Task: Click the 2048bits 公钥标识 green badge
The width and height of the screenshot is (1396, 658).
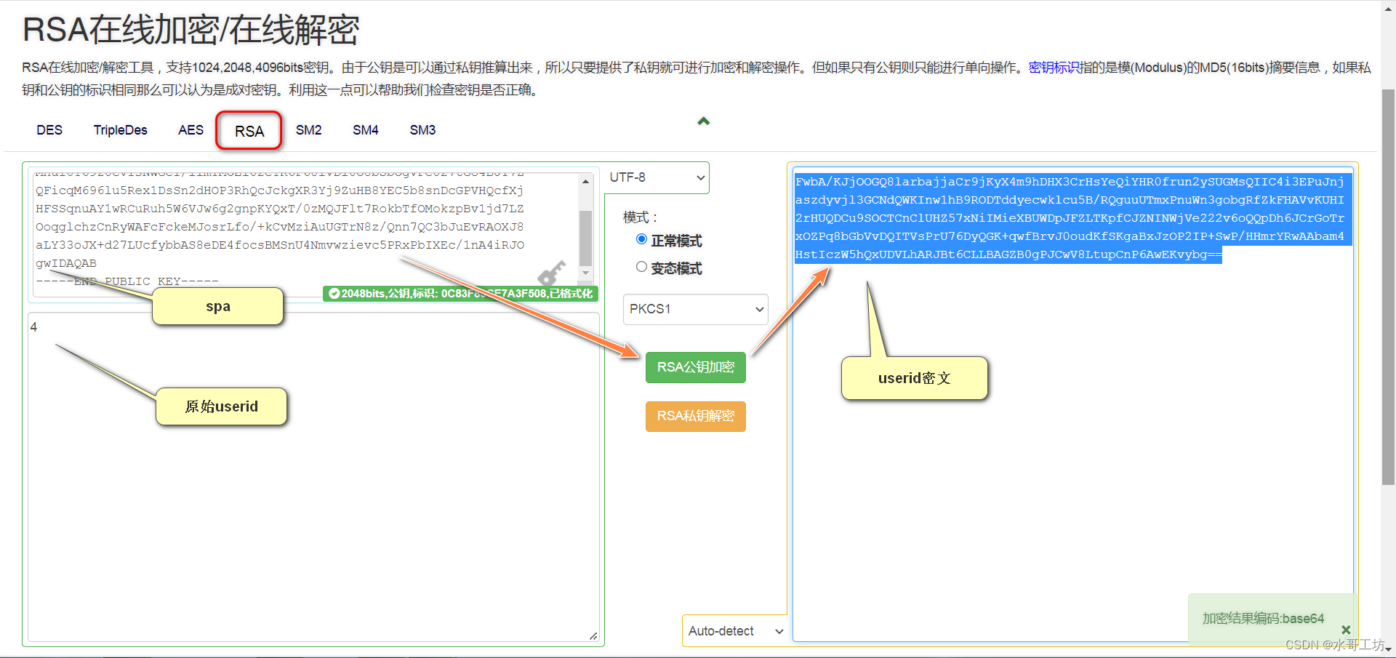Action: (x=460, y=294)
